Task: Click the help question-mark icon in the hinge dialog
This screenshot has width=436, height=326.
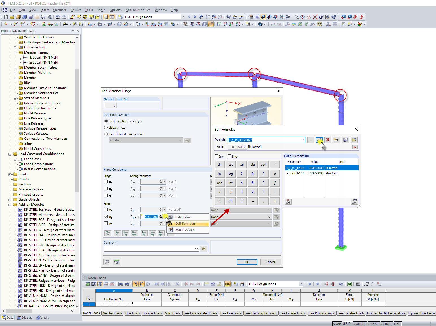Action: 107,262
